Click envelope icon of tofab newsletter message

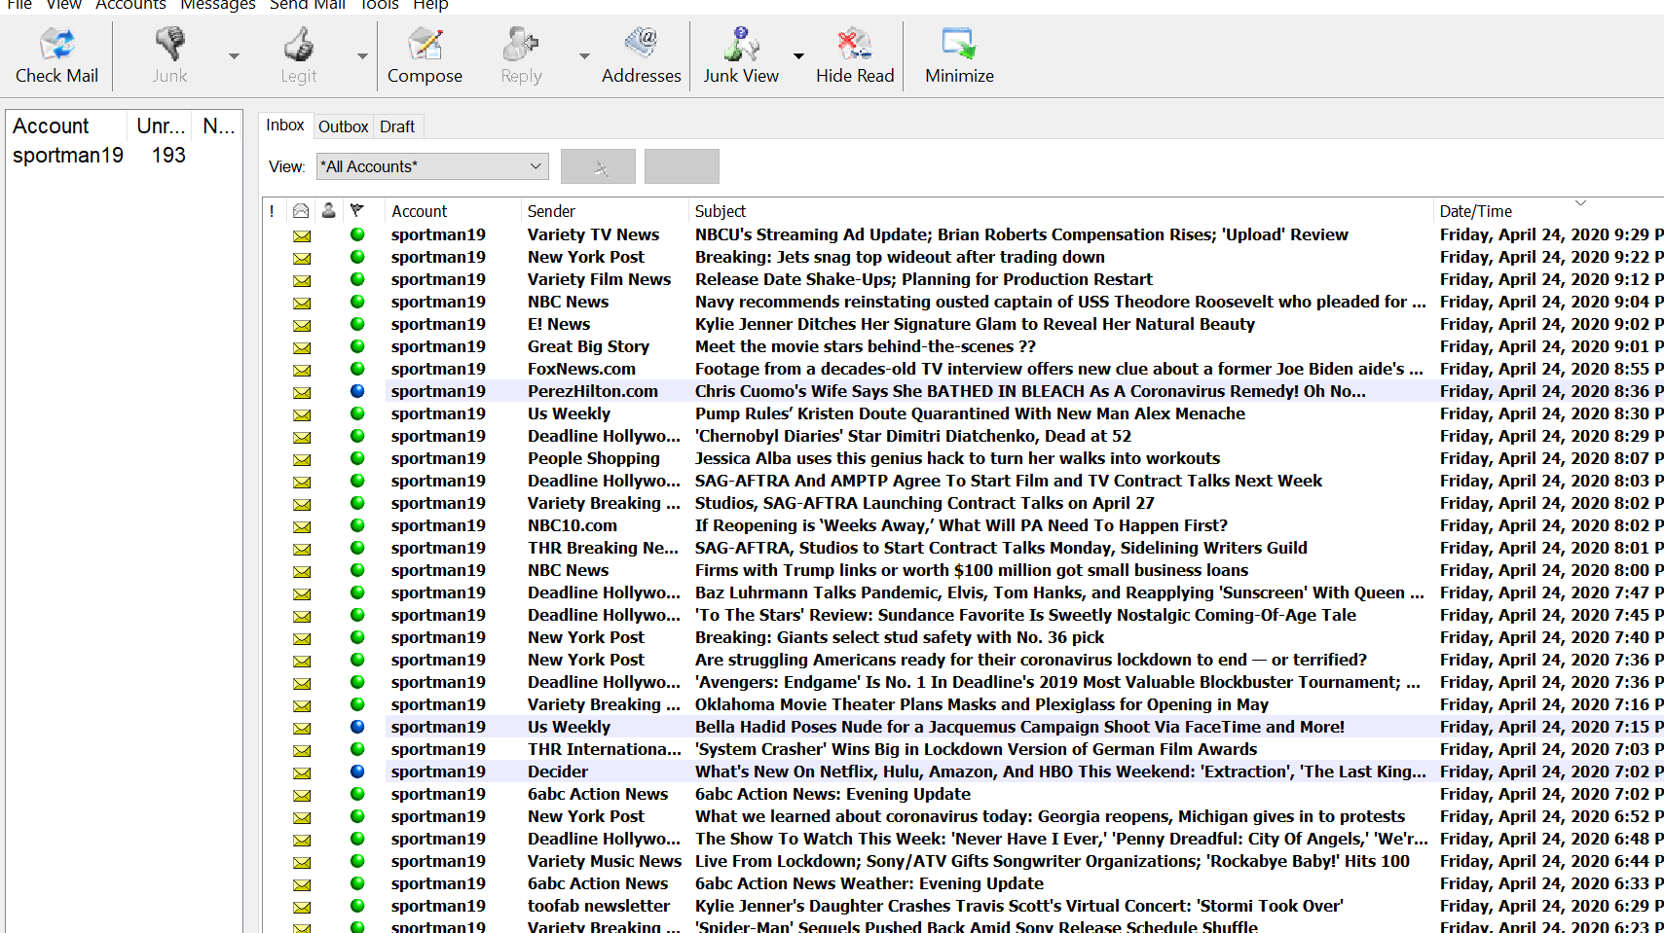click(x=302, y=907)
